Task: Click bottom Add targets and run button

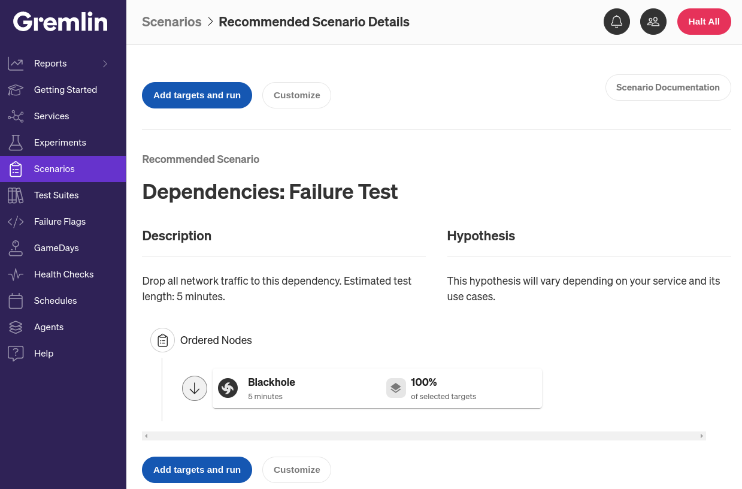Action: click(x=197, y=470)
